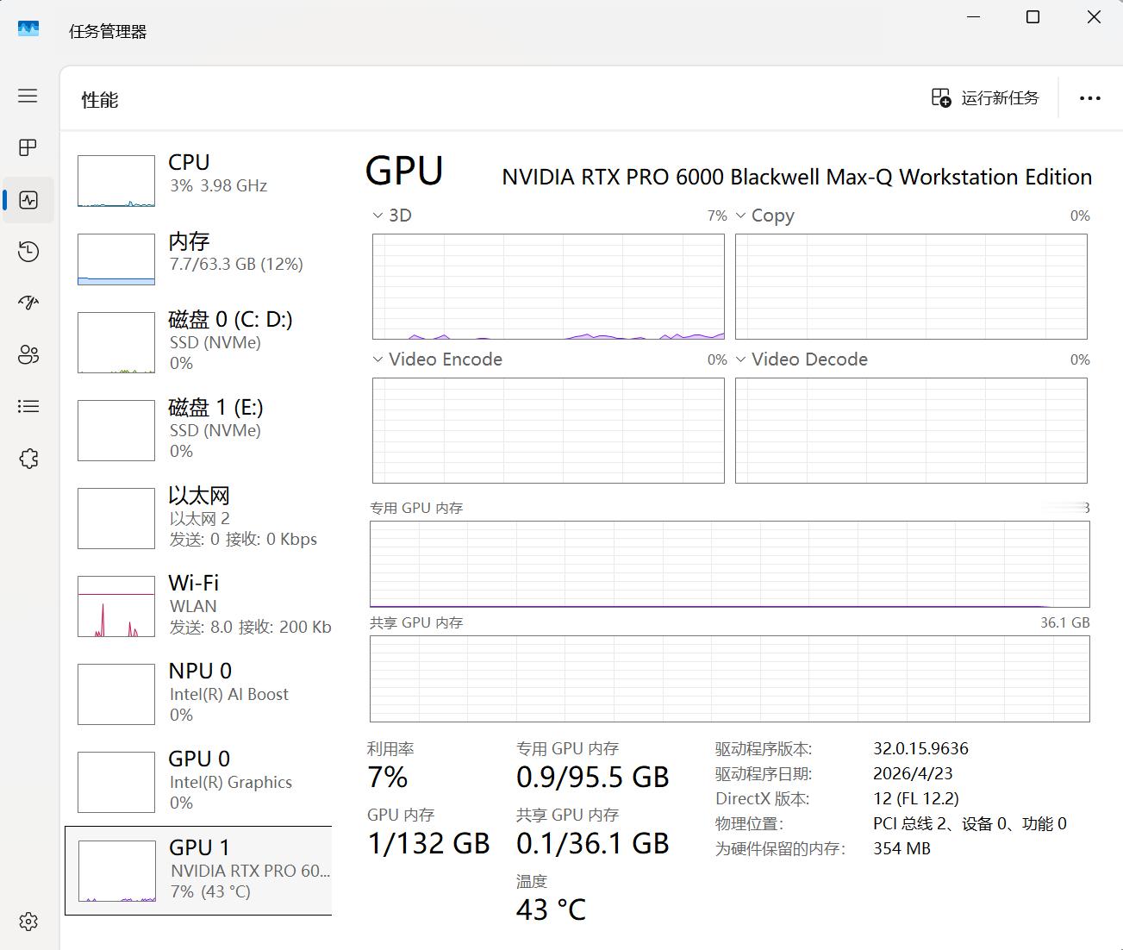Click the 3D usage graph
The width and height of the screenshot is (1123, 950).
[548, 286]
